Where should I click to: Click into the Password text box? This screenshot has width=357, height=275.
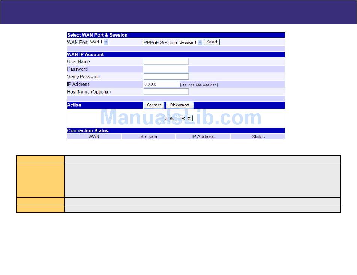click(x=166, y=69)
